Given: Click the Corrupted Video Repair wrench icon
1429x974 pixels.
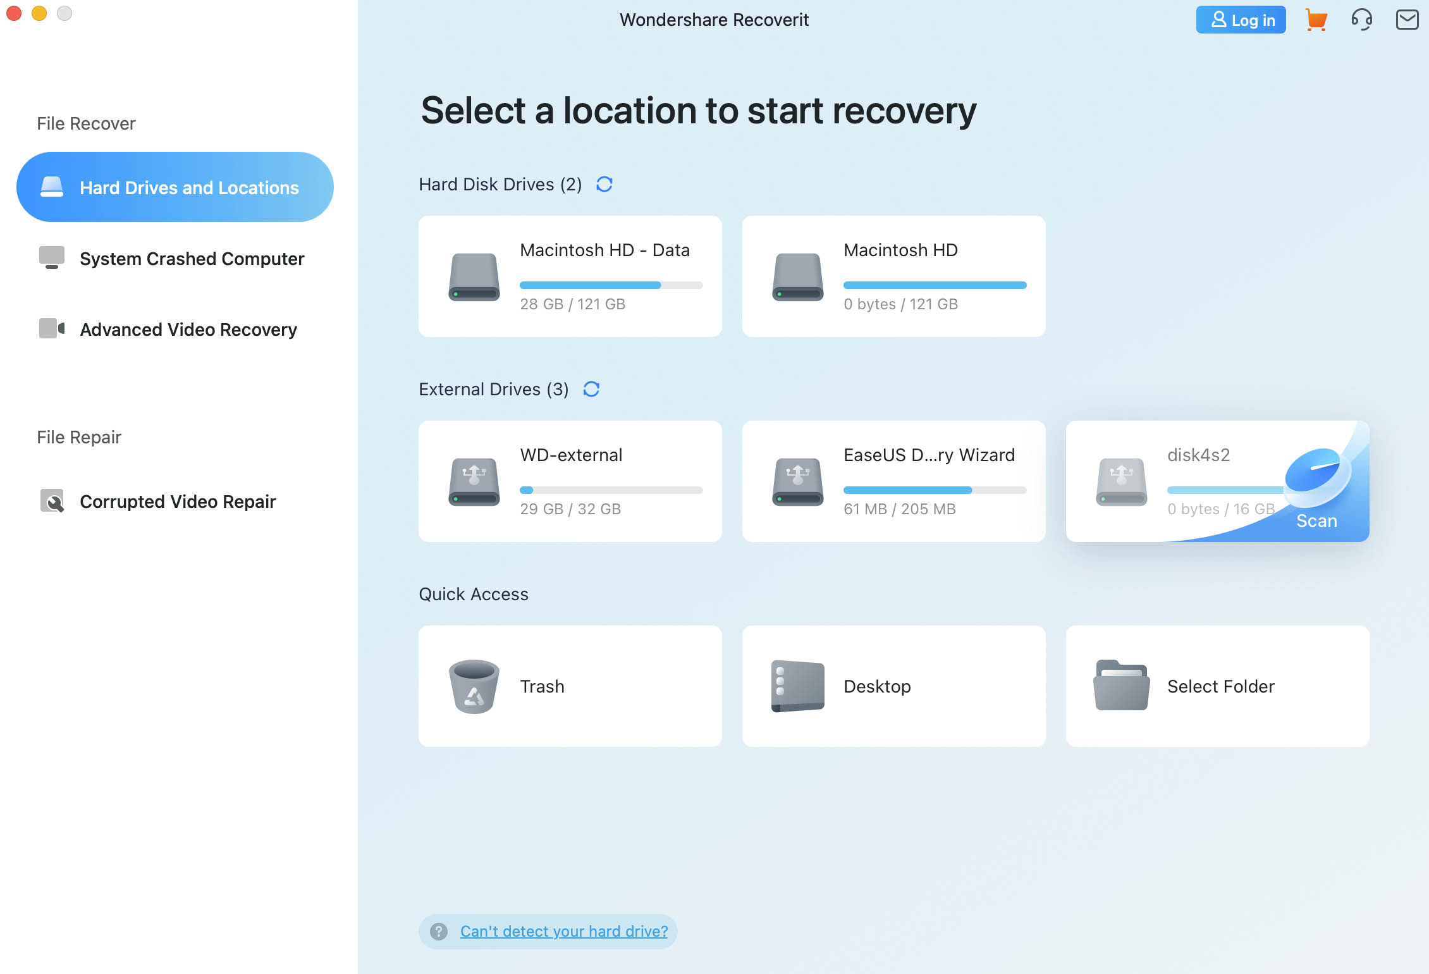Looking at the screenshot, I should click(52, 500).
